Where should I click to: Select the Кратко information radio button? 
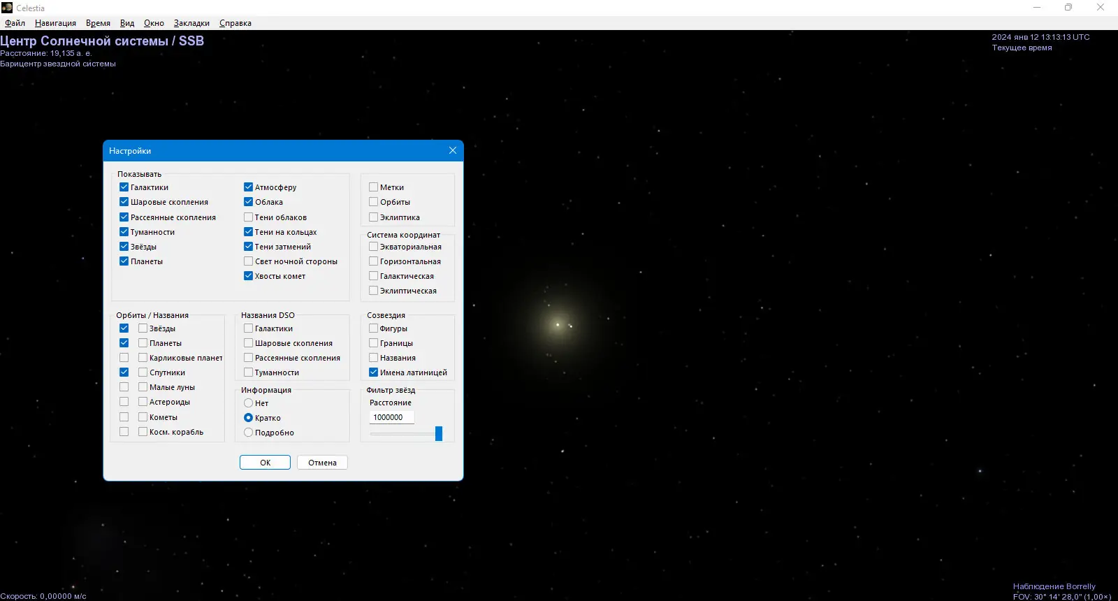[x=248, y=418]
